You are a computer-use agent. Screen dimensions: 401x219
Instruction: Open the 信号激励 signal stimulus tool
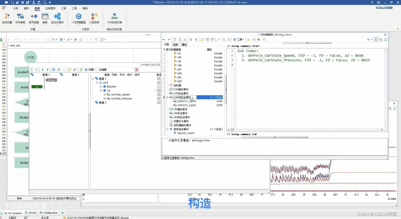click(34, 19)
